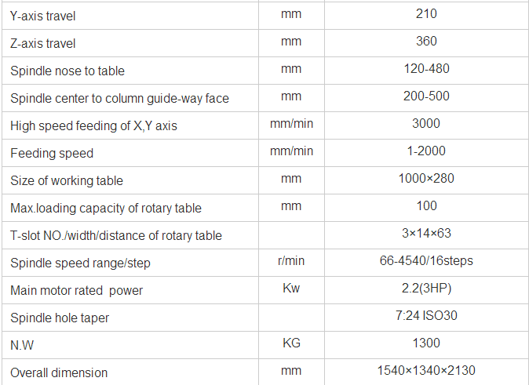Select the 1000×280 table size value
Image resolution: width=529 pixels, height=385 pixels.
(x=426, y=179)
